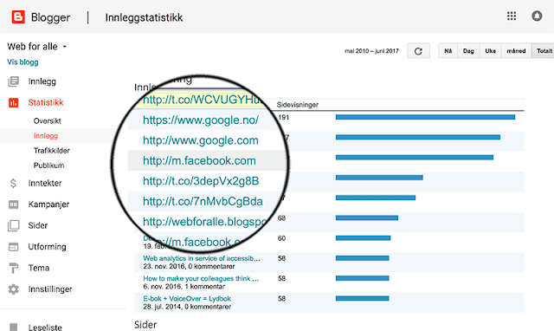Click the 68 pageviews value
Viewport: 554px width, 331px height.
point(281,218)
